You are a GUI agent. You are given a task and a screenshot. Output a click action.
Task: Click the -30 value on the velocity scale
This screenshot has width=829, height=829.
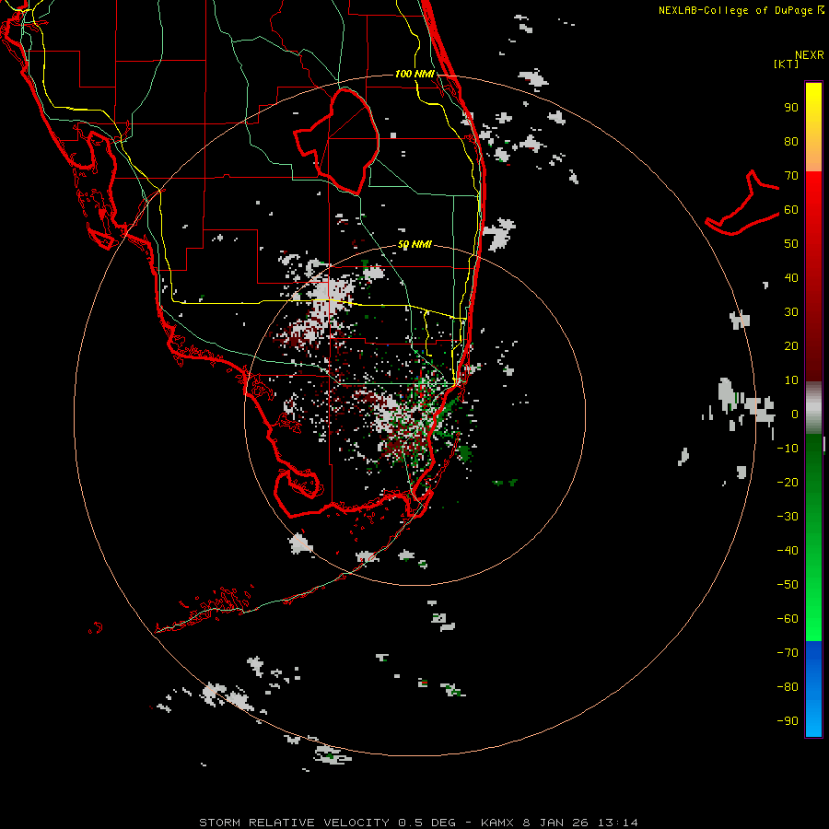tap(788, 517)
